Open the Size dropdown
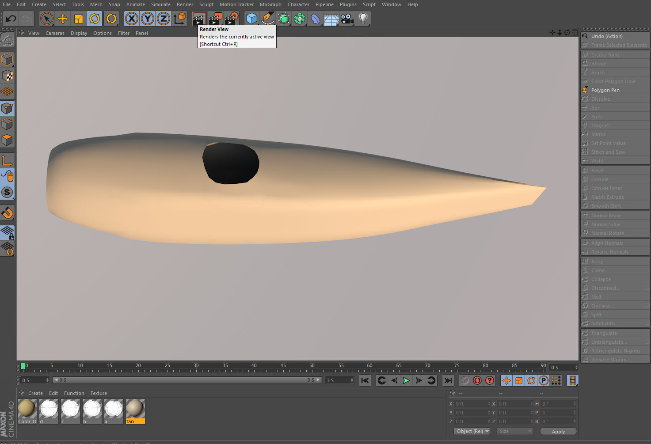651x444 pixels. click(x=515, y=431)
